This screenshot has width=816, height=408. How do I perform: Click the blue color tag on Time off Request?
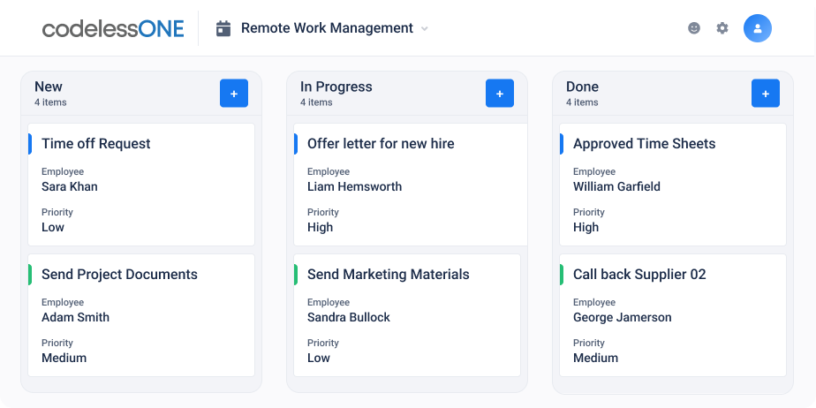pos(30,144)
